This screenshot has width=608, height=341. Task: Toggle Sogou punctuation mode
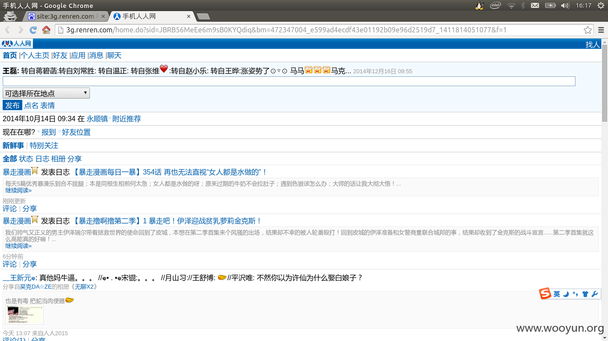pos(575,294)
